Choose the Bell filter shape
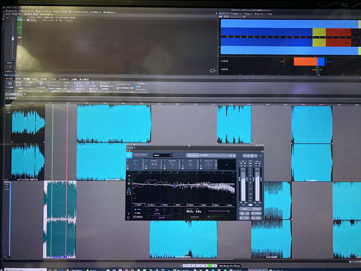 pos(164,210)
